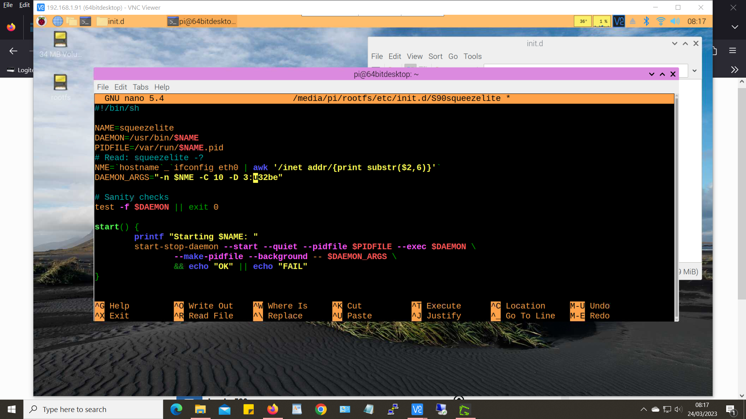Click the volume speaker tray icon
Viewport: 746px width, 419px height.
(x=675, y=21)
